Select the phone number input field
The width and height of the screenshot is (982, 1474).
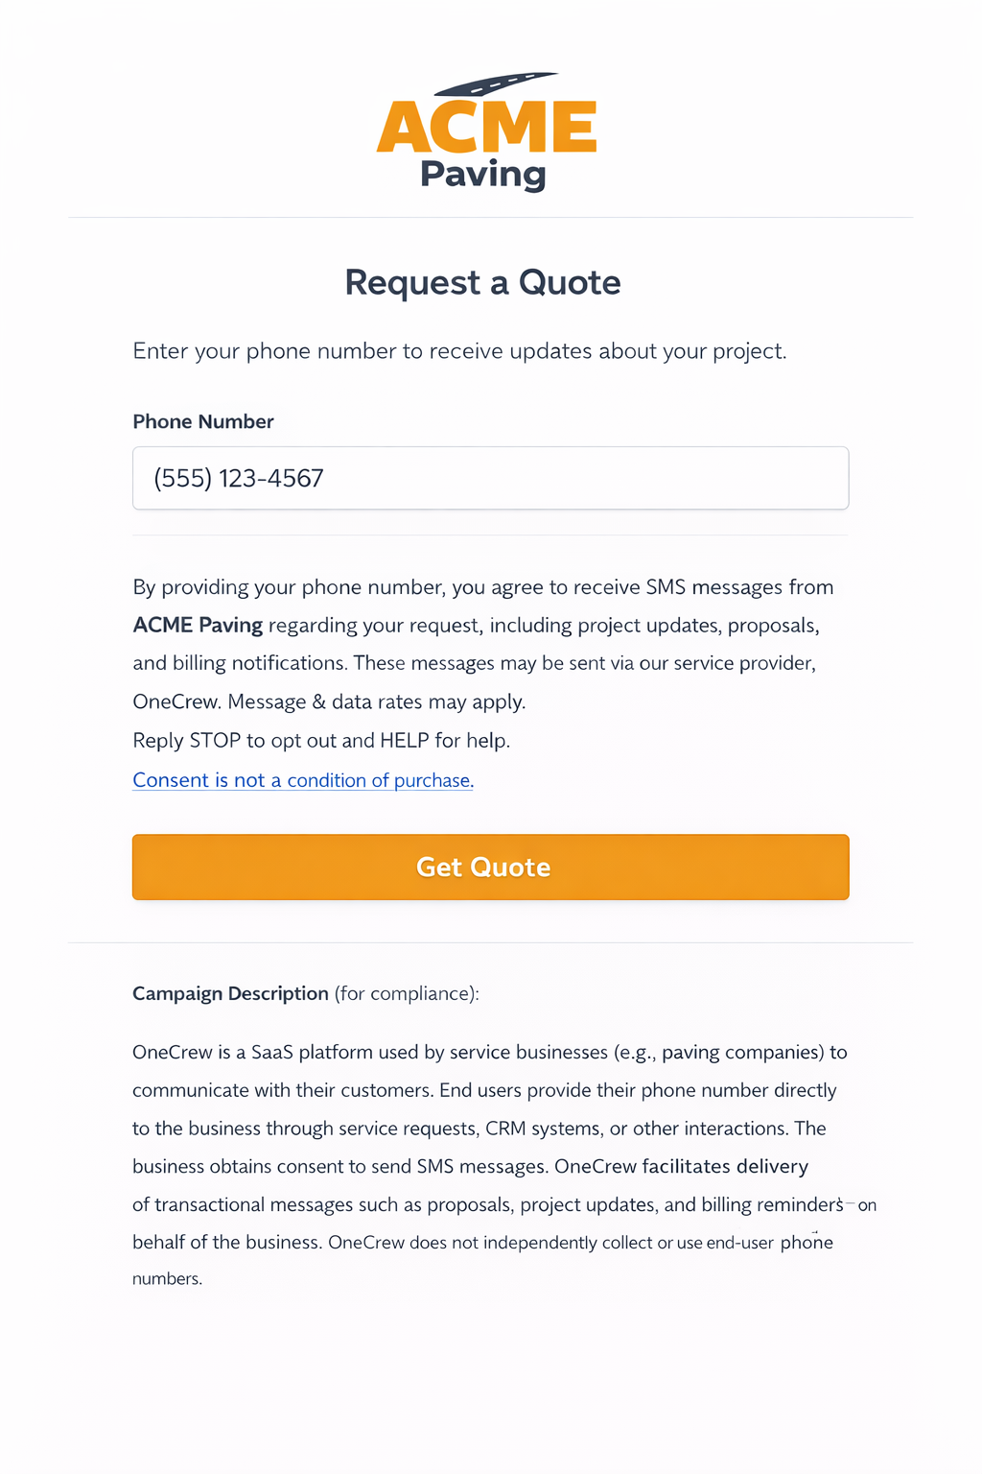(x=490, y=478)
